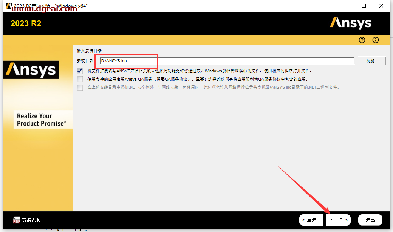
Task: Click the Ansys logo in the left sidebar
Action: 31,69
